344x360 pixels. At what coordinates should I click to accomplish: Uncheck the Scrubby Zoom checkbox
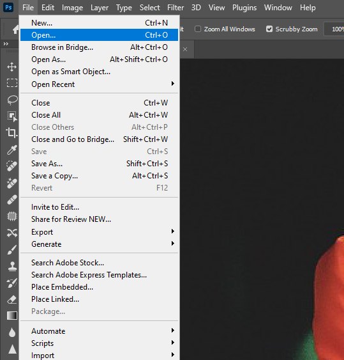269,29
